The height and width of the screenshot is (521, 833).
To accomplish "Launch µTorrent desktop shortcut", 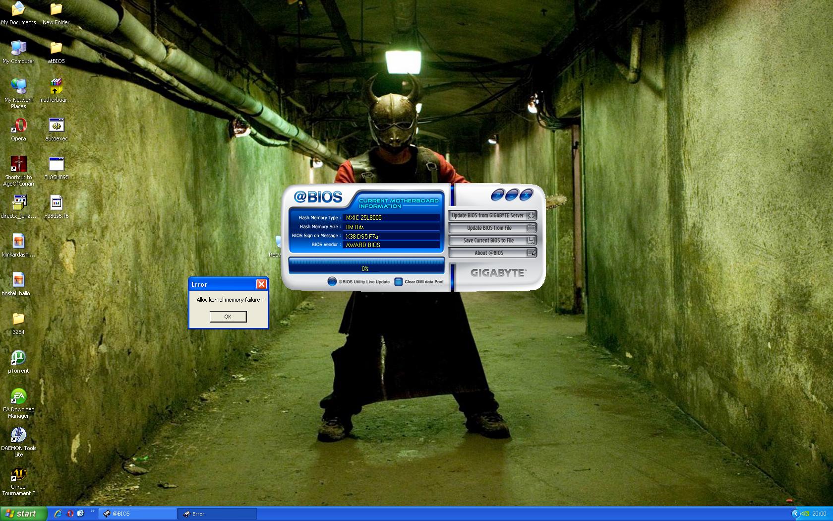I will tap(18, 362).
